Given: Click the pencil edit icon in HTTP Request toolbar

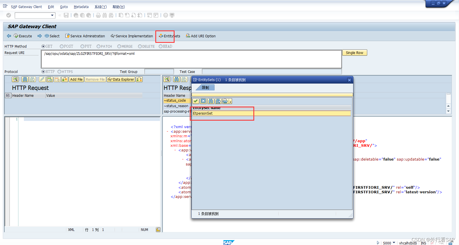Looking at the screenshot, I should [42, 79].
